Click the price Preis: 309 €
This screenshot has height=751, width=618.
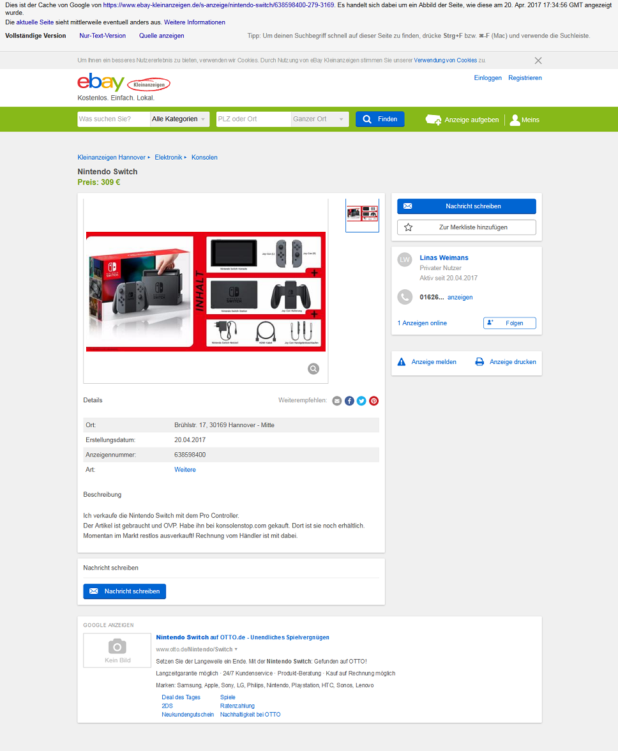tap(99, 183)
